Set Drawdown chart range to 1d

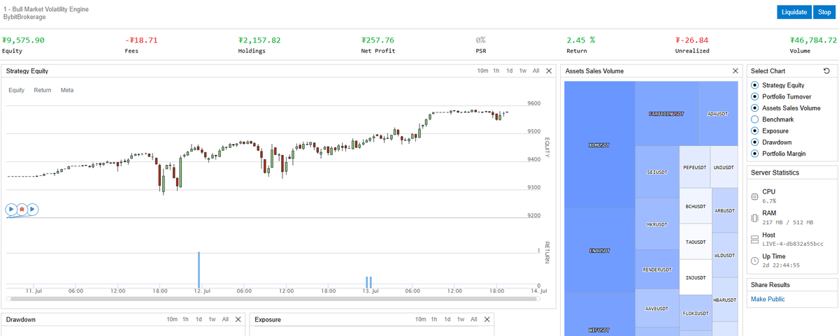(199, 319)
